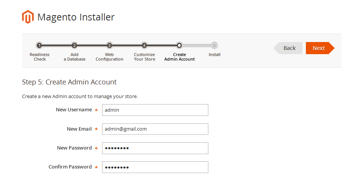Select step 3 Web Configuration circle

(x=109, y=45)
